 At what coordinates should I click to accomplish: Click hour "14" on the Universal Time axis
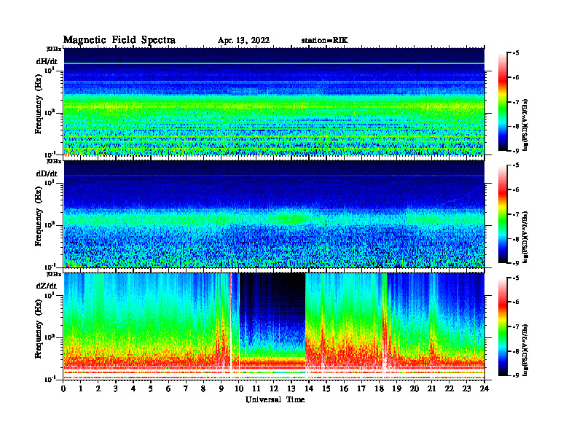pos(309,389)
